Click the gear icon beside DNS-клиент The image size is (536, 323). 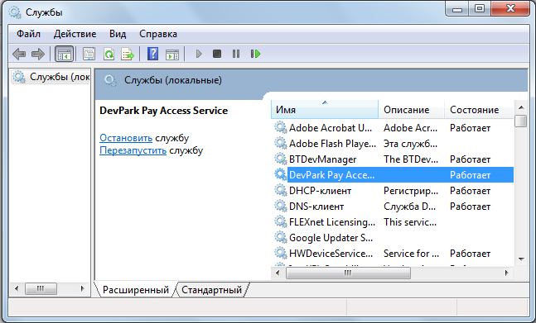pos(281,207)
